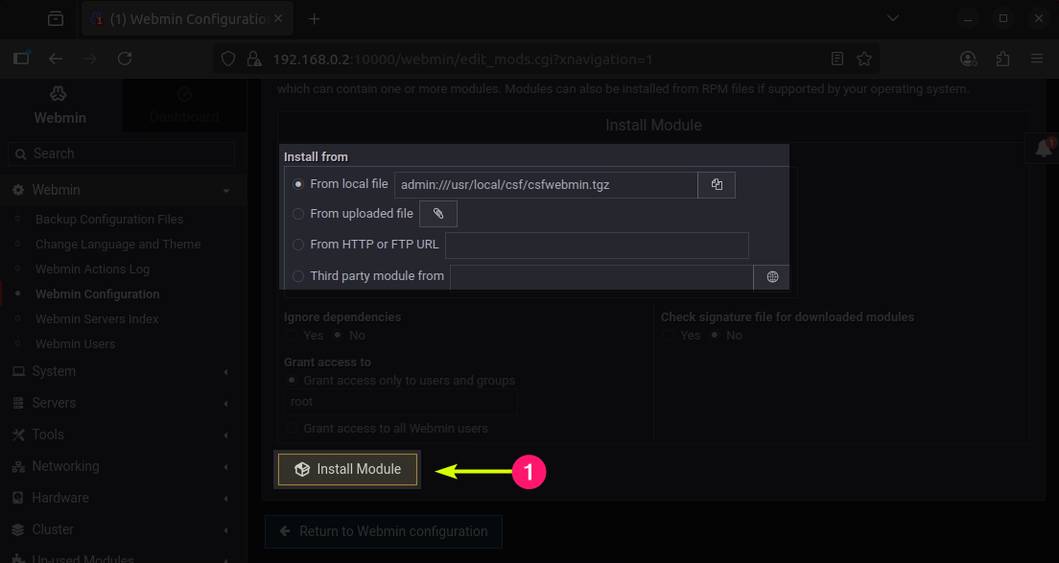Select the From uploaded file option
The width and height of the screenshot is (1059, 563).
[297, 213]
